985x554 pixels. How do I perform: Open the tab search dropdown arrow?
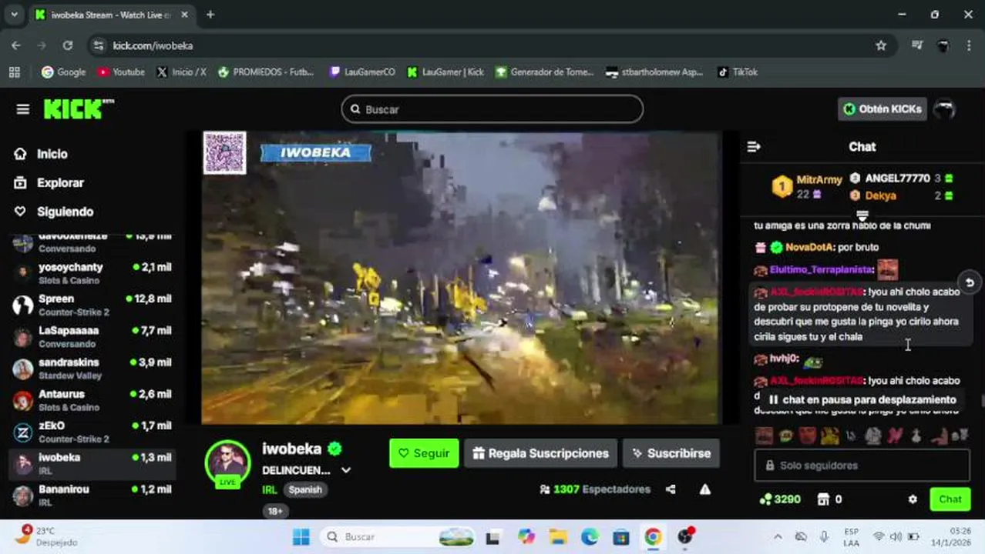[x=14, y=15]
